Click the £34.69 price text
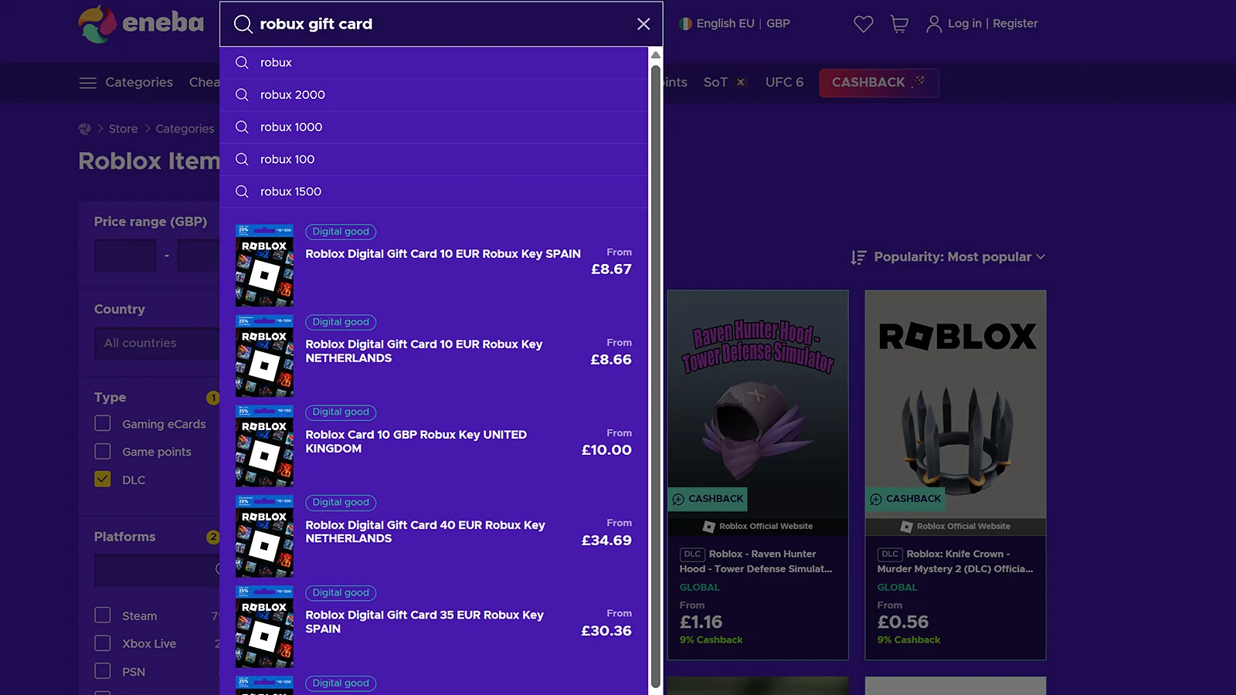 (606, 541)
